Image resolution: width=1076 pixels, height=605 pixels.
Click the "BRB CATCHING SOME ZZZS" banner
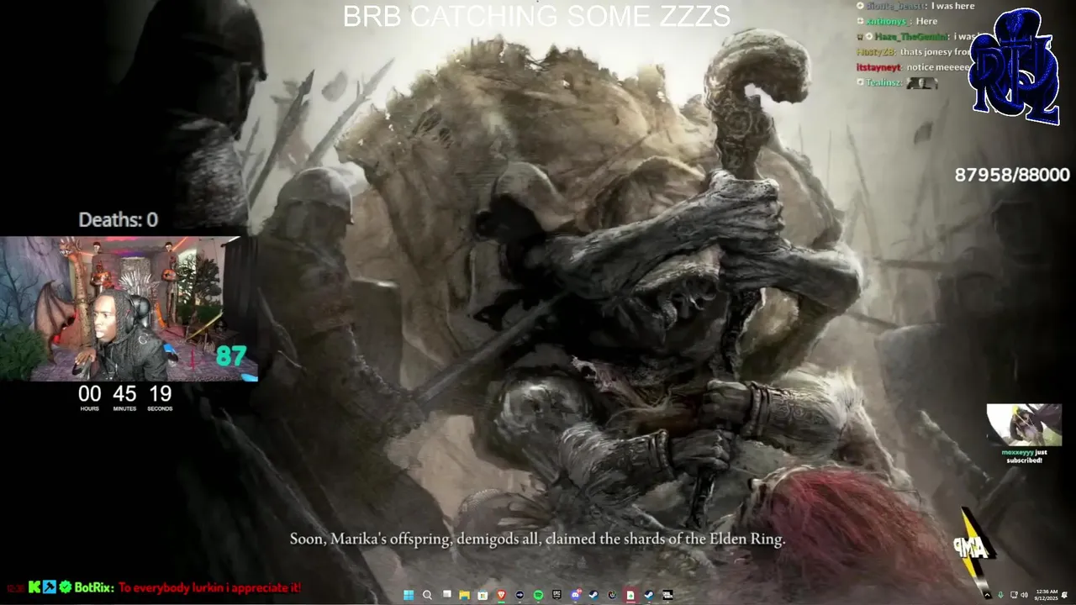click(x=536, y=16)
